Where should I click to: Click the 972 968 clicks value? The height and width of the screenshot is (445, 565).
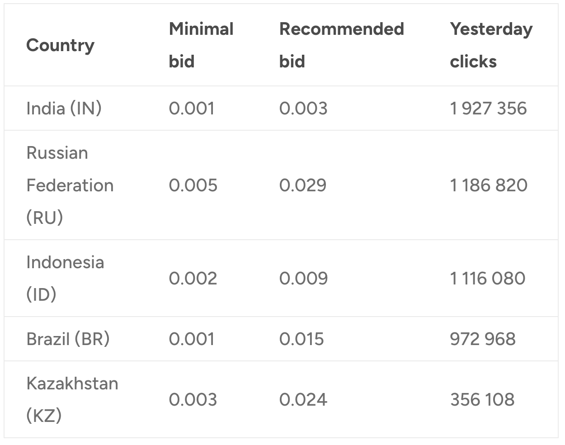point(483,339)
